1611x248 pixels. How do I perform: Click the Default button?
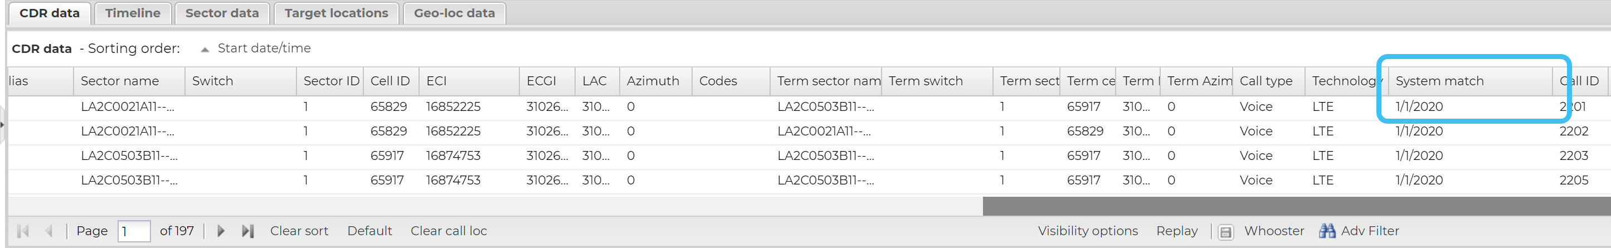click(x=369, y=231)
